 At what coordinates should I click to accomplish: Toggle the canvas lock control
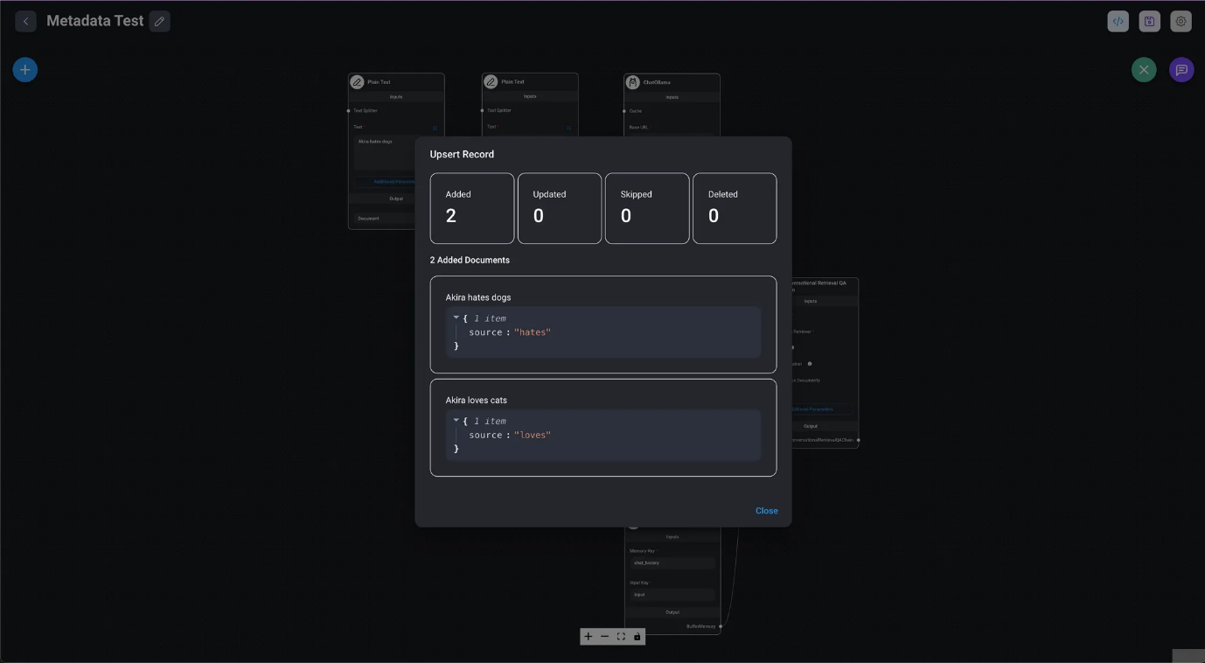click(x=637, y=637)
